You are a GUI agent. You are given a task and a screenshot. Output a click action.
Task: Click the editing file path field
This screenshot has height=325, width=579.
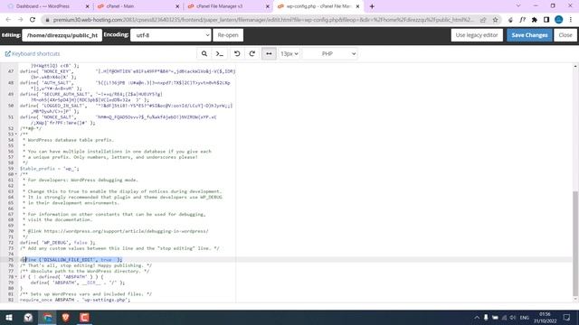pyautogui.click(x=62, y=35)
